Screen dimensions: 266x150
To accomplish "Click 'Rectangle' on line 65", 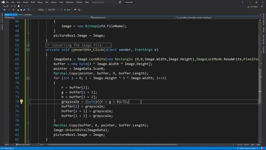I will pyautogui.click(x=124, y=59).
